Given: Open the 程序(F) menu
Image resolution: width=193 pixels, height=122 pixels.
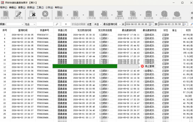Looking at the screenshot, I should point(4,8).
